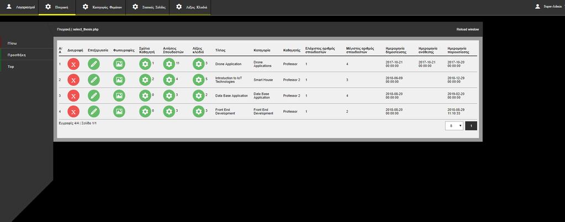The image size is (565, 222).
Task: Open professor comments gear for Front End Development
Action: click(x=145, y=112)
